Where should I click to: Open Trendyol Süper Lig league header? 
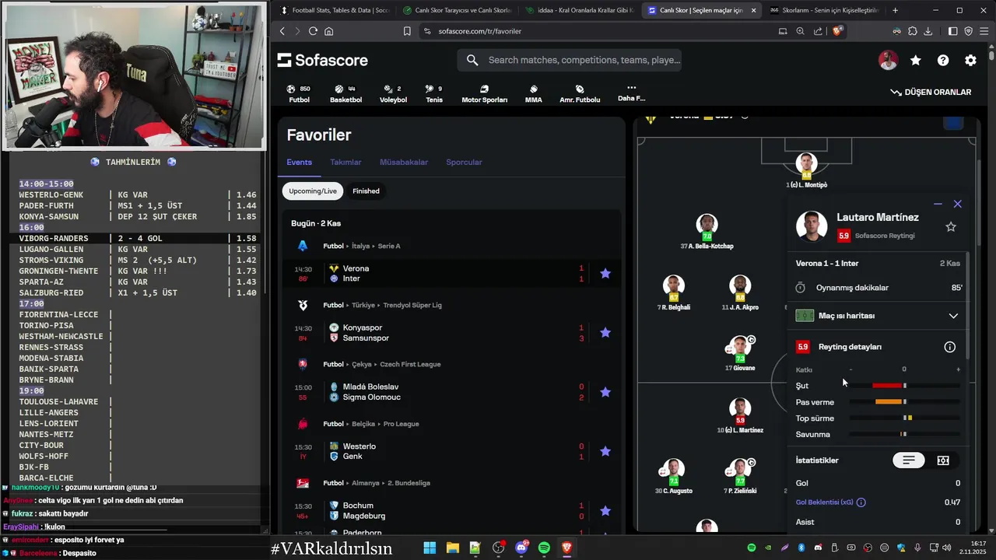(x=412, y=305)
